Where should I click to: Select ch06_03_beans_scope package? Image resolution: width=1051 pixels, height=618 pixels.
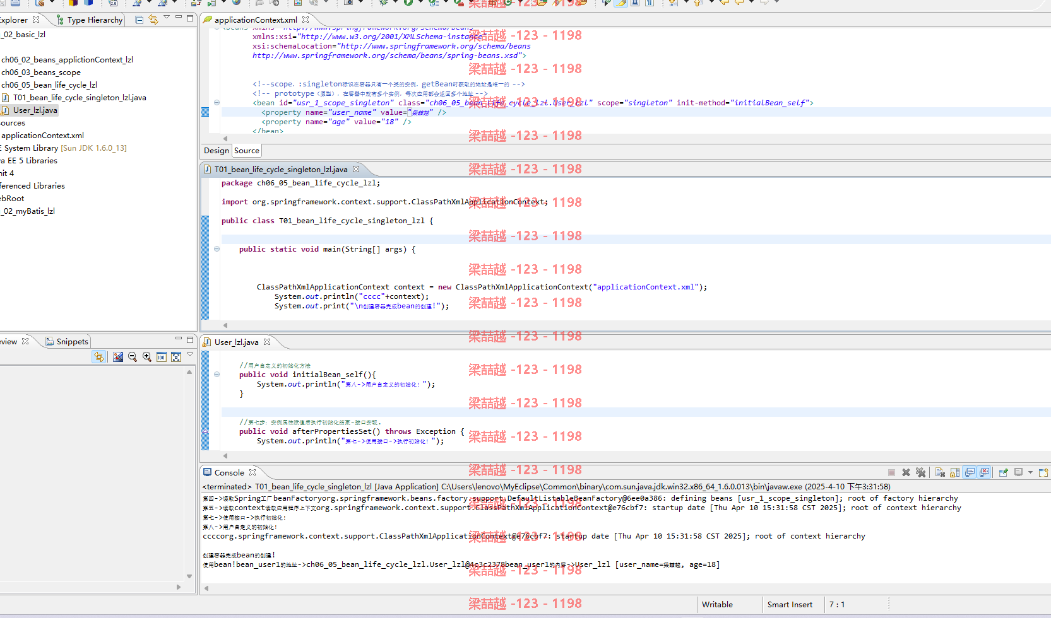[41, 73]
